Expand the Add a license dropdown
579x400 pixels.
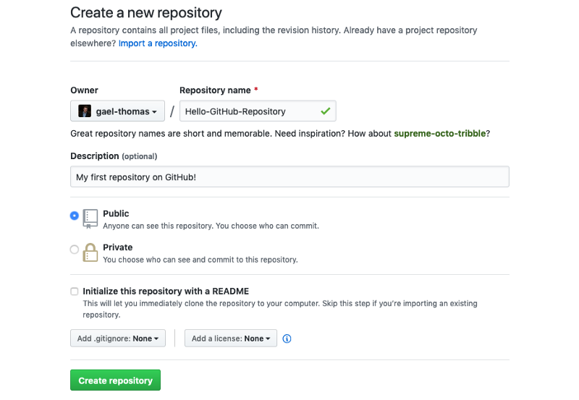[231, 339]
